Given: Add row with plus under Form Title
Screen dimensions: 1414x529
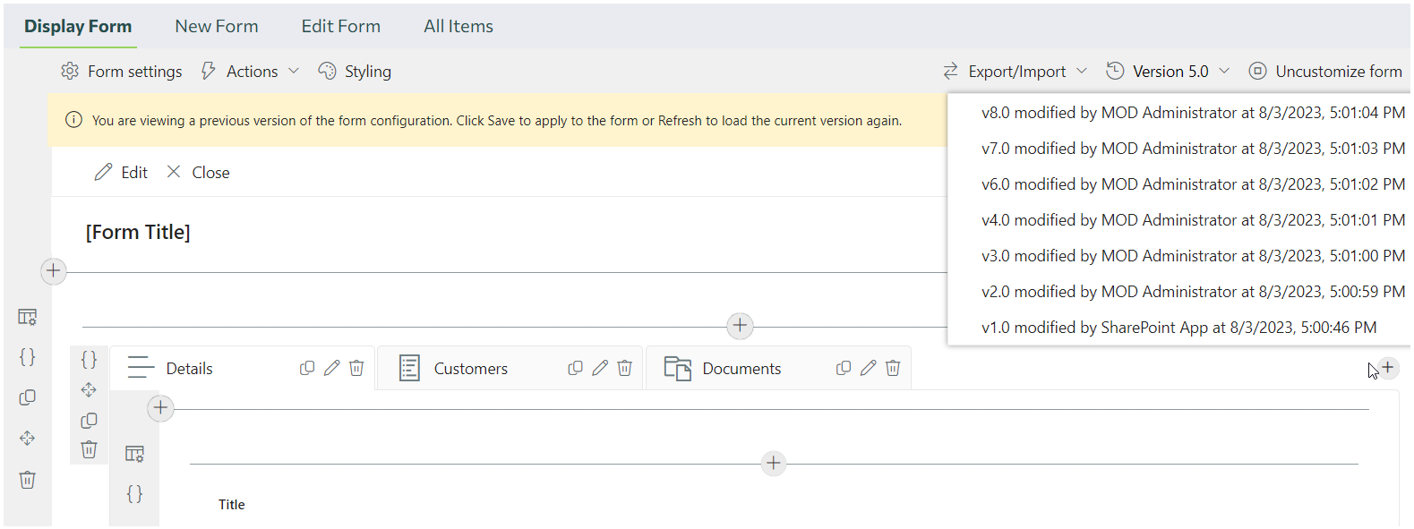Looking at the screenshot, I should [54, 270].
